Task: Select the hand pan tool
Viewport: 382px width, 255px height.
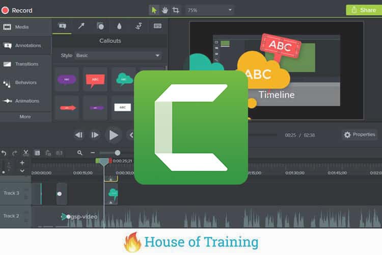Action: (165, 10)
